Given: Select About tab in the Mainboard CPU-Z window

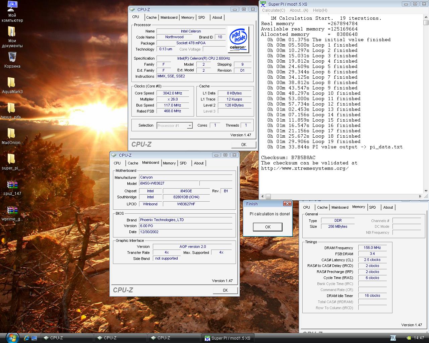Looking at the screenshot, I should tap(198, 163).
